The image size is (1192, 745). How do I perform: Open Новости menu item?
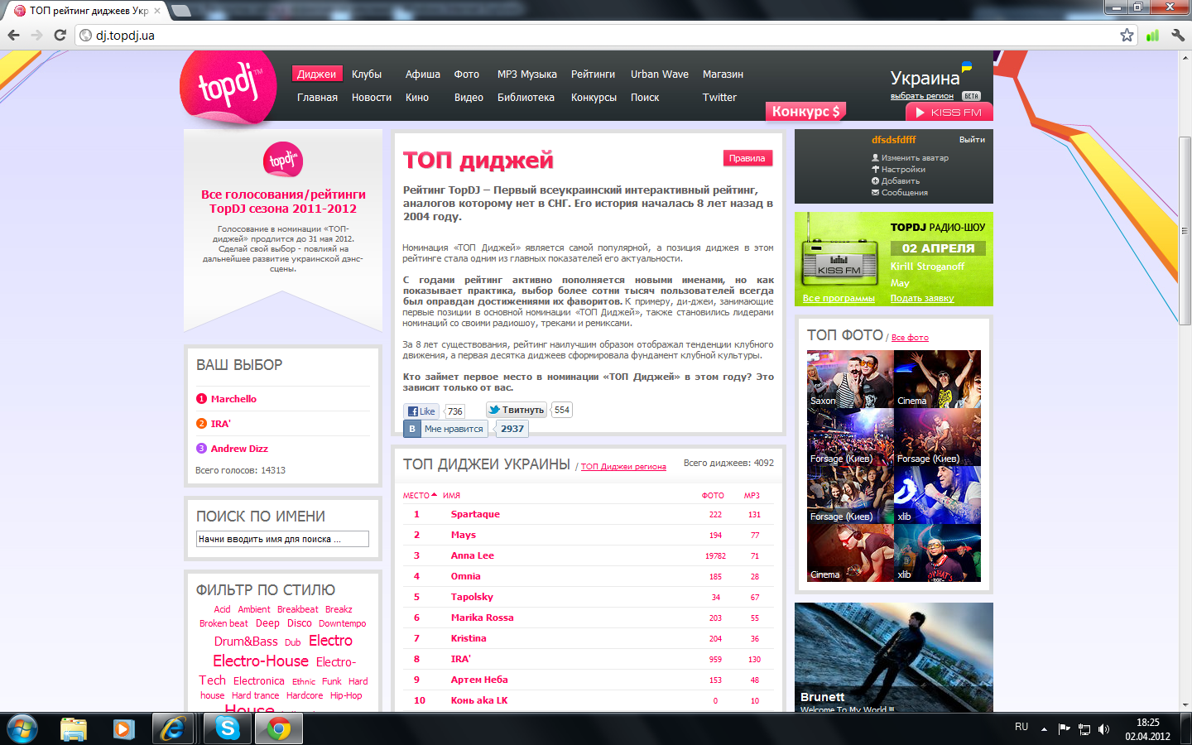click(x=372, y=97)
